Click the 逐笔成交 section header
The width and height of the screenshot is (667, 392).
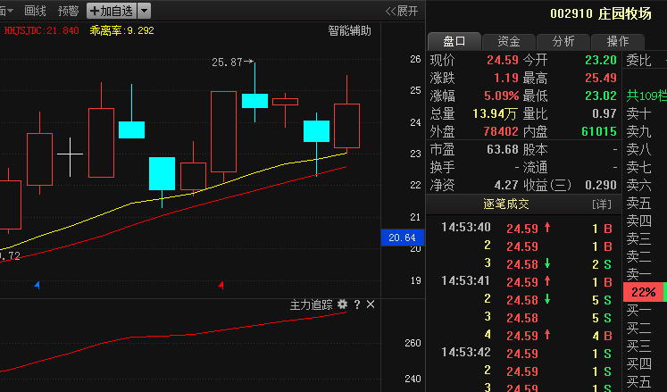pyautogui.click(x=505, y=204)
